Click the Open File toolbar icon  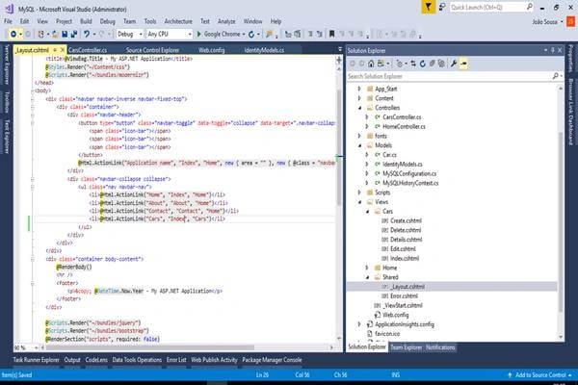tap(55, 34)
